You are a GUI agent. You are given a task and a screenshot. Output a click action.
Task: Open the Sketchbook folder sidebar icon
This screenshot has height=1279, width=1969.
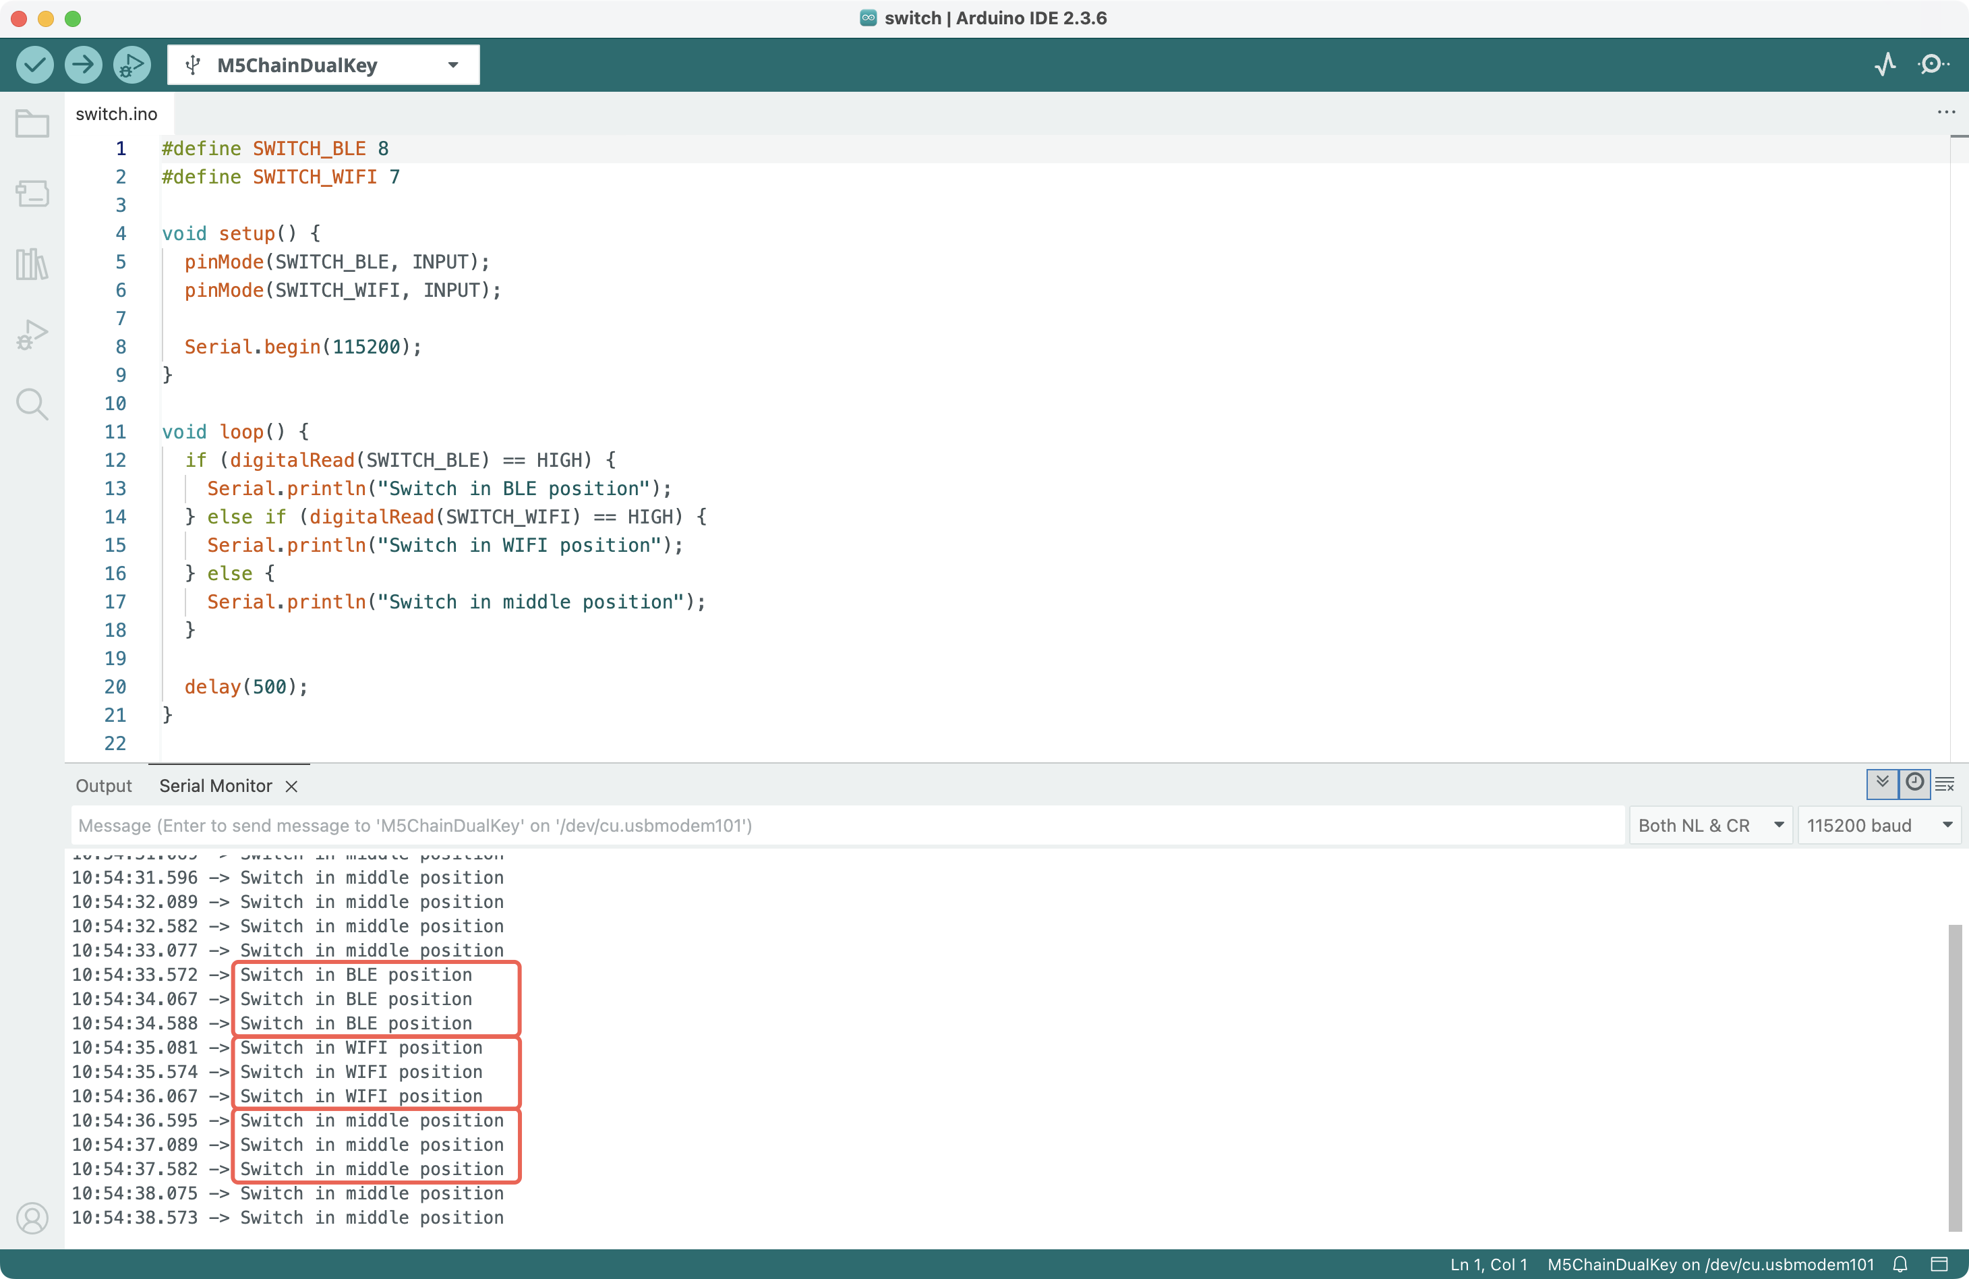click(32, 124)
